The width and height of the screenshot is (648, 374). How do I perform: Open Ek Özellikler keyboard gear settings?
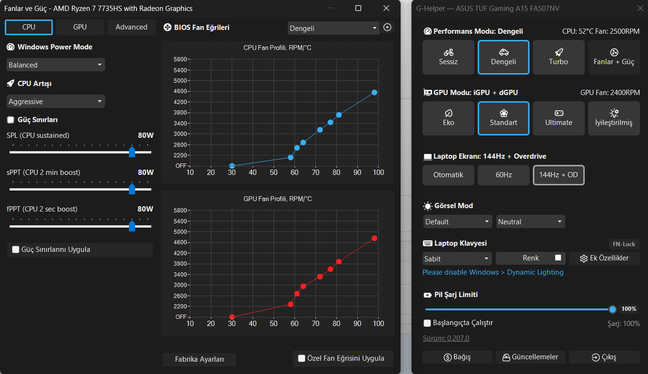click(604, 259)
